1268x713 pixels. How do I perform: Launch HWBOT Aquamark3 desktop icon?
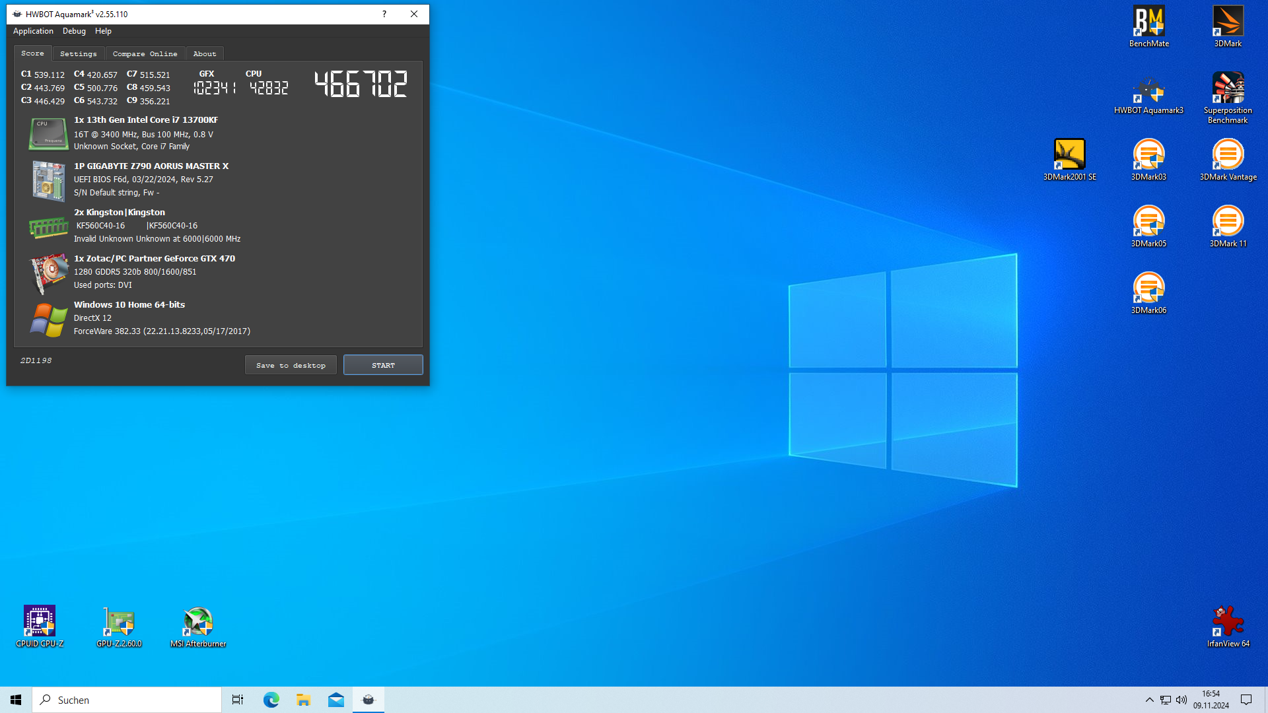click(x=1148, y=94)
